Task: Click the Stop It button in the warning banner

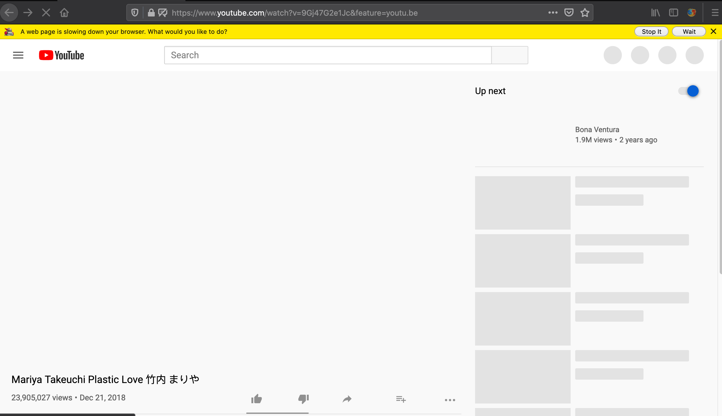Action: pyautogui.click(x=651, y=32)
